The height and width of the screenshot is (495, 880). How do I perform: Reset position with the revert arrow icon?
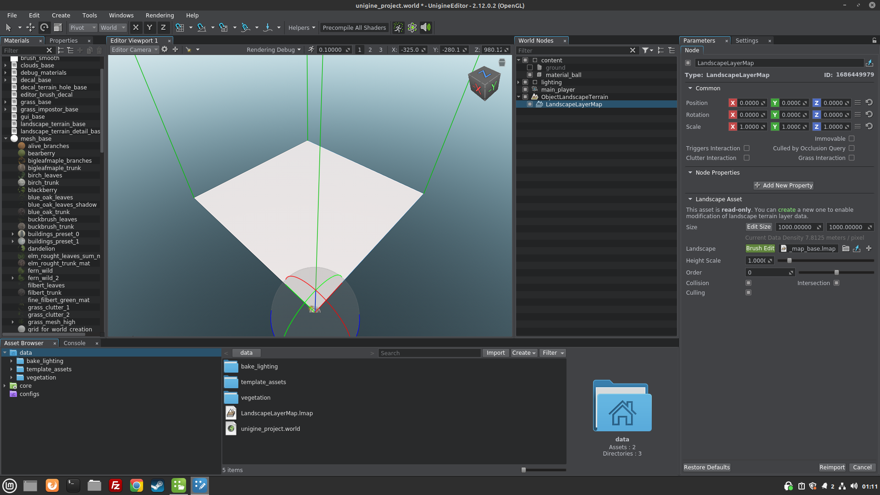[x=869, y=103]
